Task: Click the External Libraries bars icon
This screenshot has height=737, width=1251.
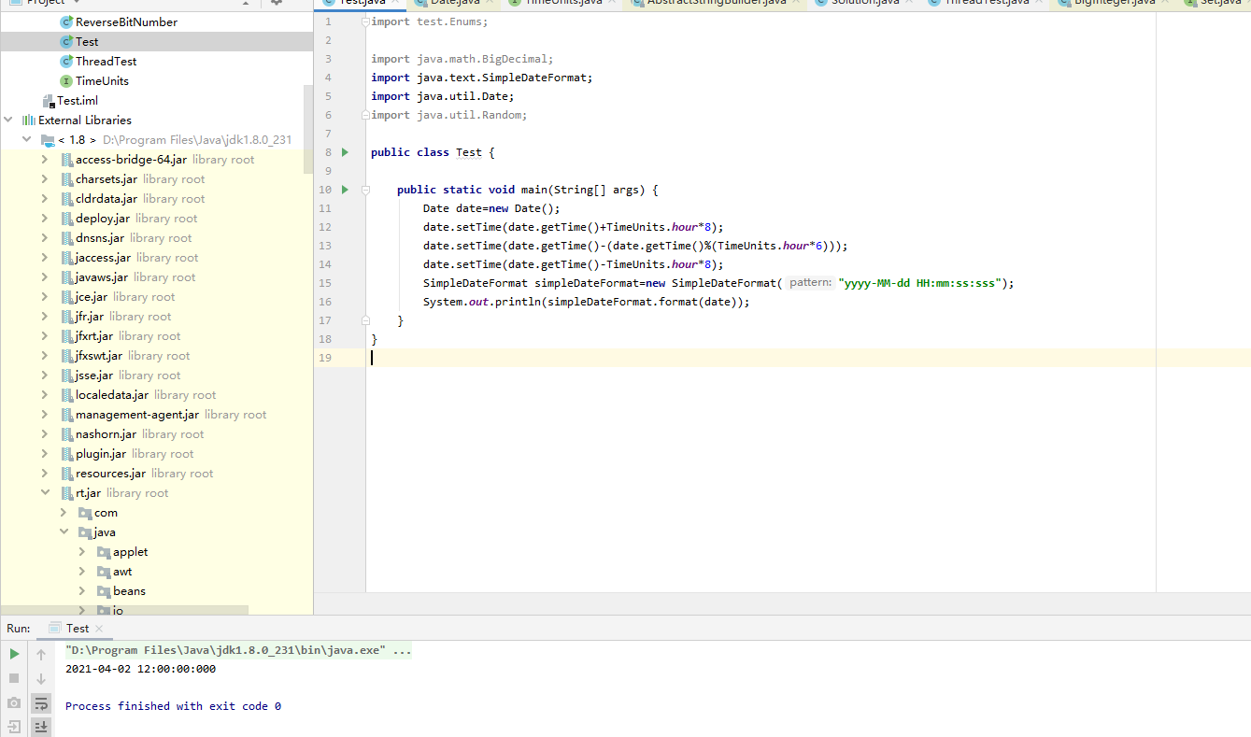Action: 29,120
